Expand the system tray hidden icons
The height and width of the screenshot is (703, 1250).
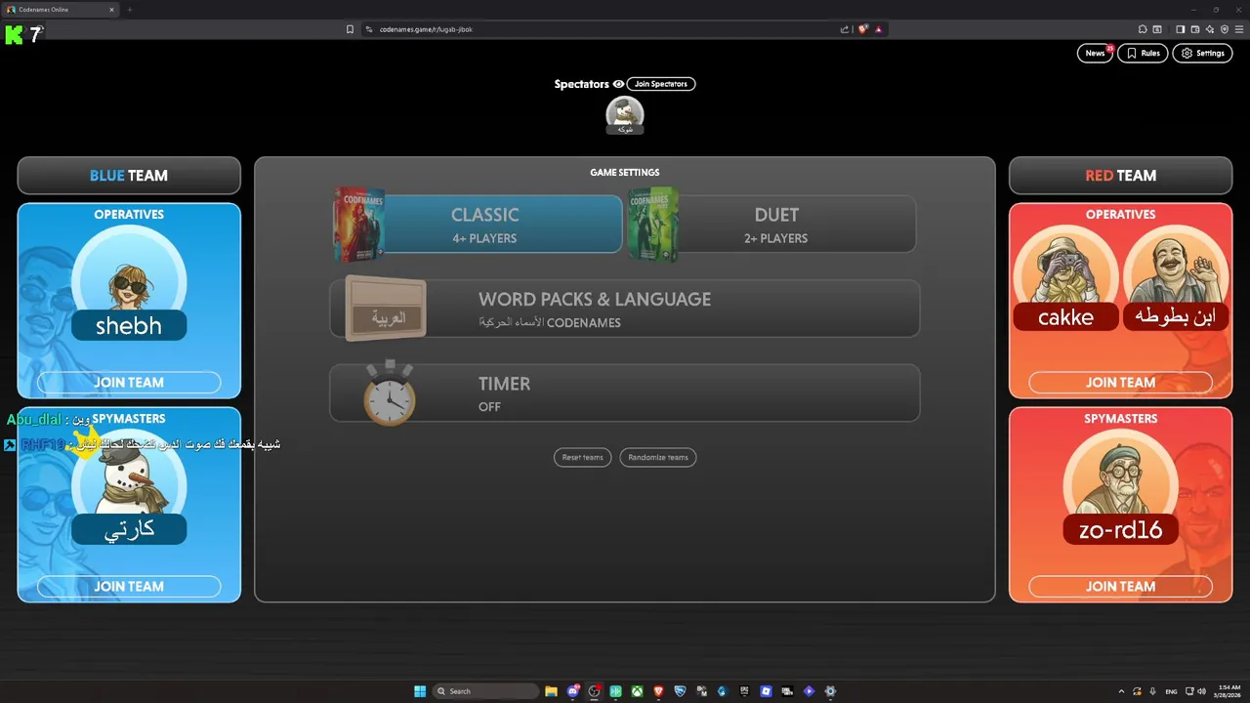point(1121,691)
